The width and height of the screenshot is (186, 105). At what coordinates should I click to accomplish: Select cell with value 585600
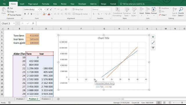coord(32,39)
